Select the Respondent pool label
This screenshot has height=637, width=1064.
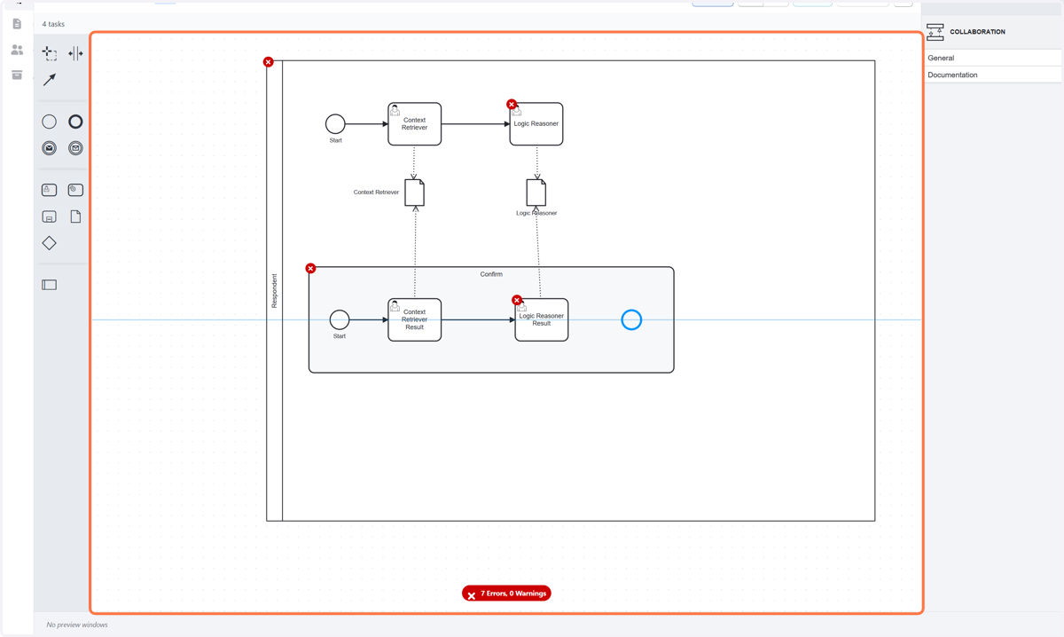tap(275, 291)
